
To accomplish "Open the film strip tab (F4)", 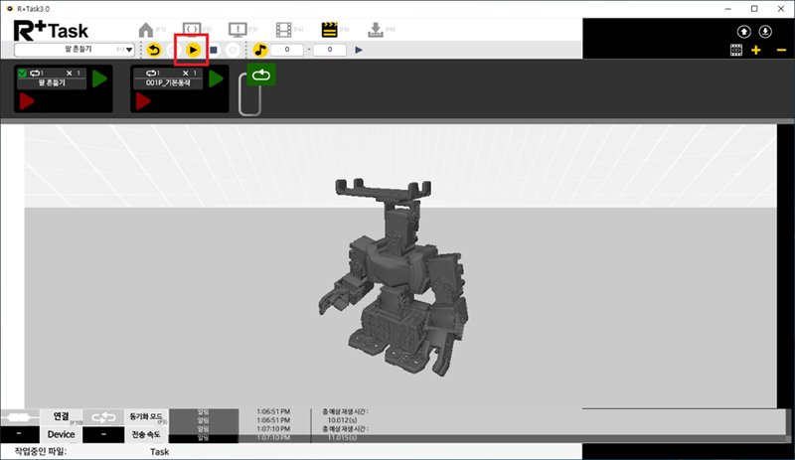I will (284, 29).
